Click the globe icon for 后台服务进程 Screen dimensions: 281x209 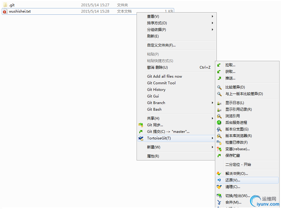pyautogui.click(x=219, y=123)
